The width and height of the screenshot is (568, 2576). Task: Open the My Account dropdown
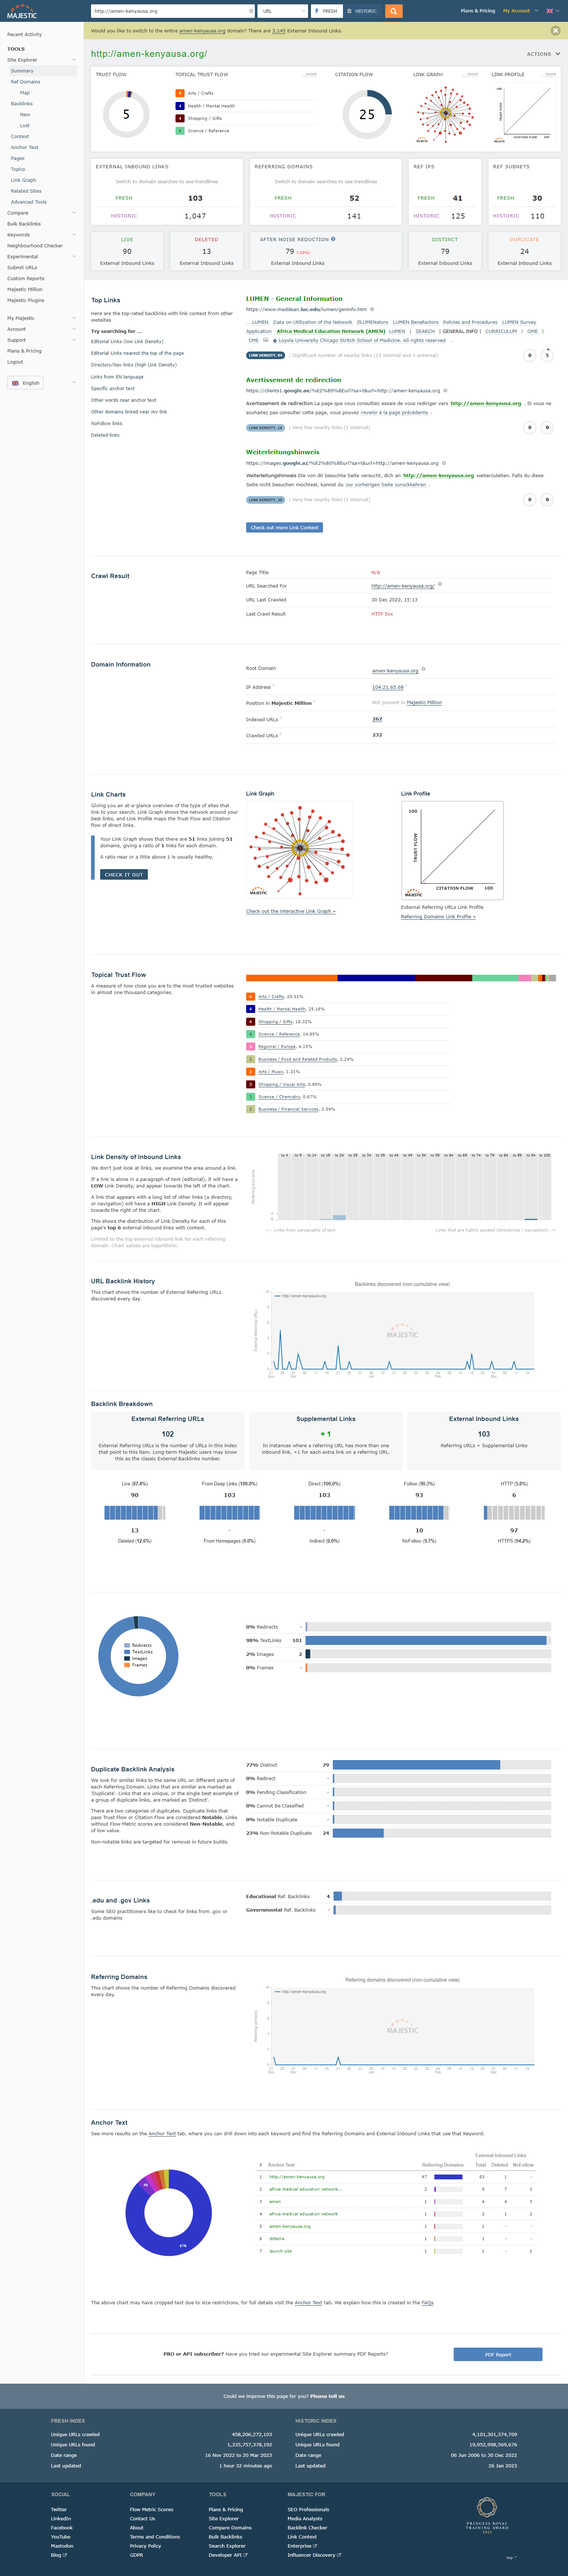click(520, 11)
